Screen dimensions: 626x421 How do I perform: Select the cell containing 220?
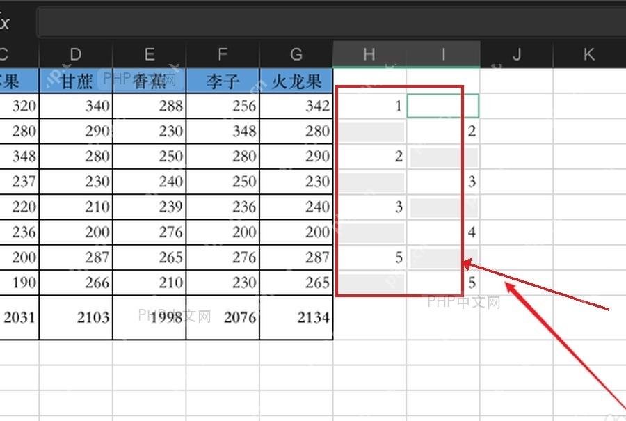19,207
